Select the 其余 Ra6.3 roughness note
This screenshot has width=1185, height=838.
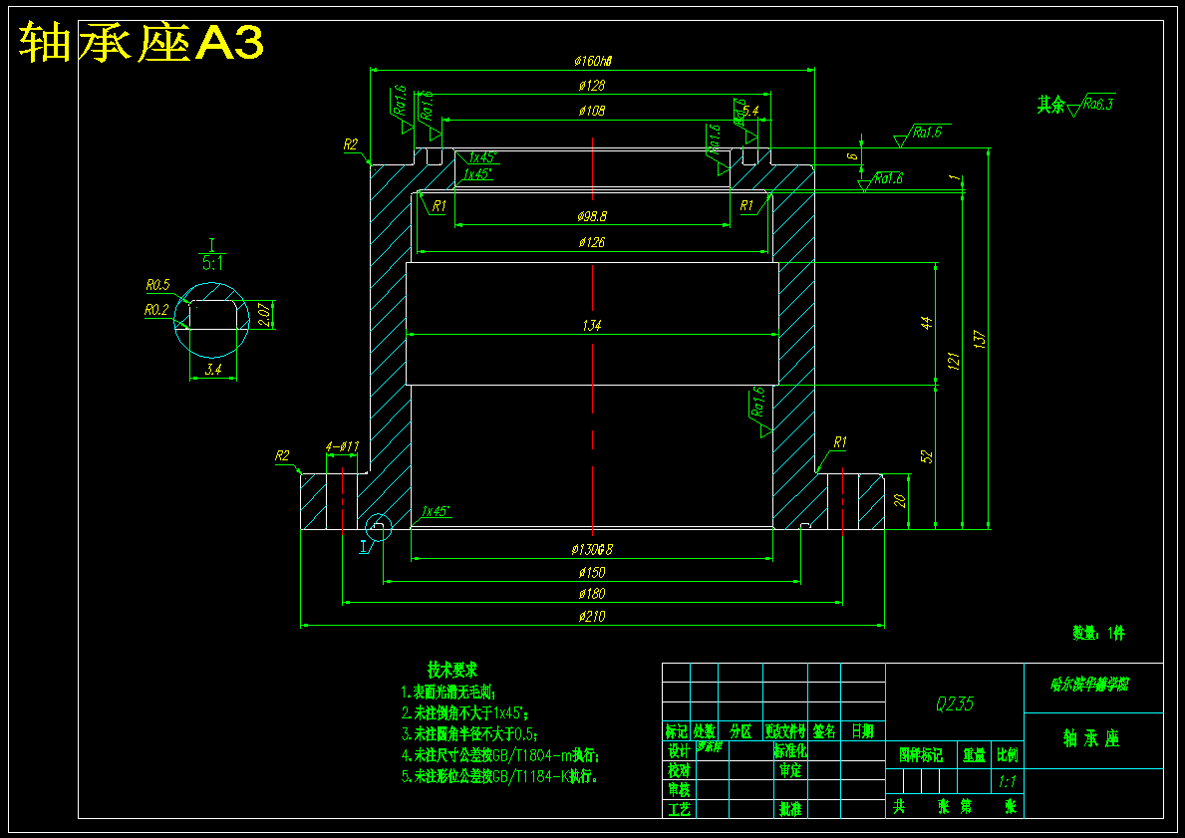click(x=1075, y=105)
